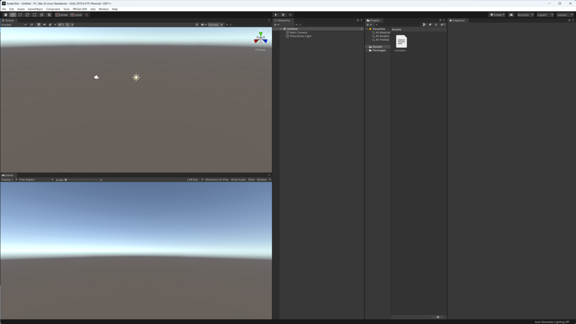Select Directional Light in Hierarchy

pyautogui.click(x=300, y=36)
